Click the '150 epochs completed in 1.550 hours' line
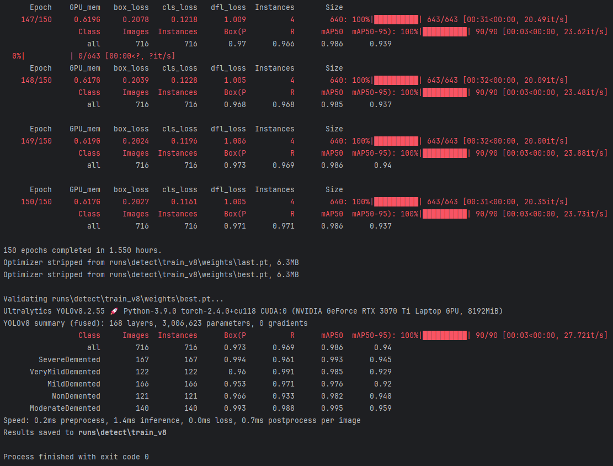 click(83, 251)
